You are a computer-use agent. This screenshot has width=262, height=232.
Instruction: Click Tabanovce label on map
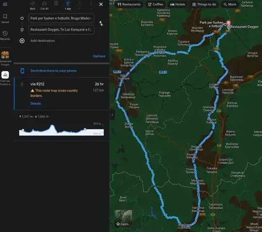[x=216, y=206]
